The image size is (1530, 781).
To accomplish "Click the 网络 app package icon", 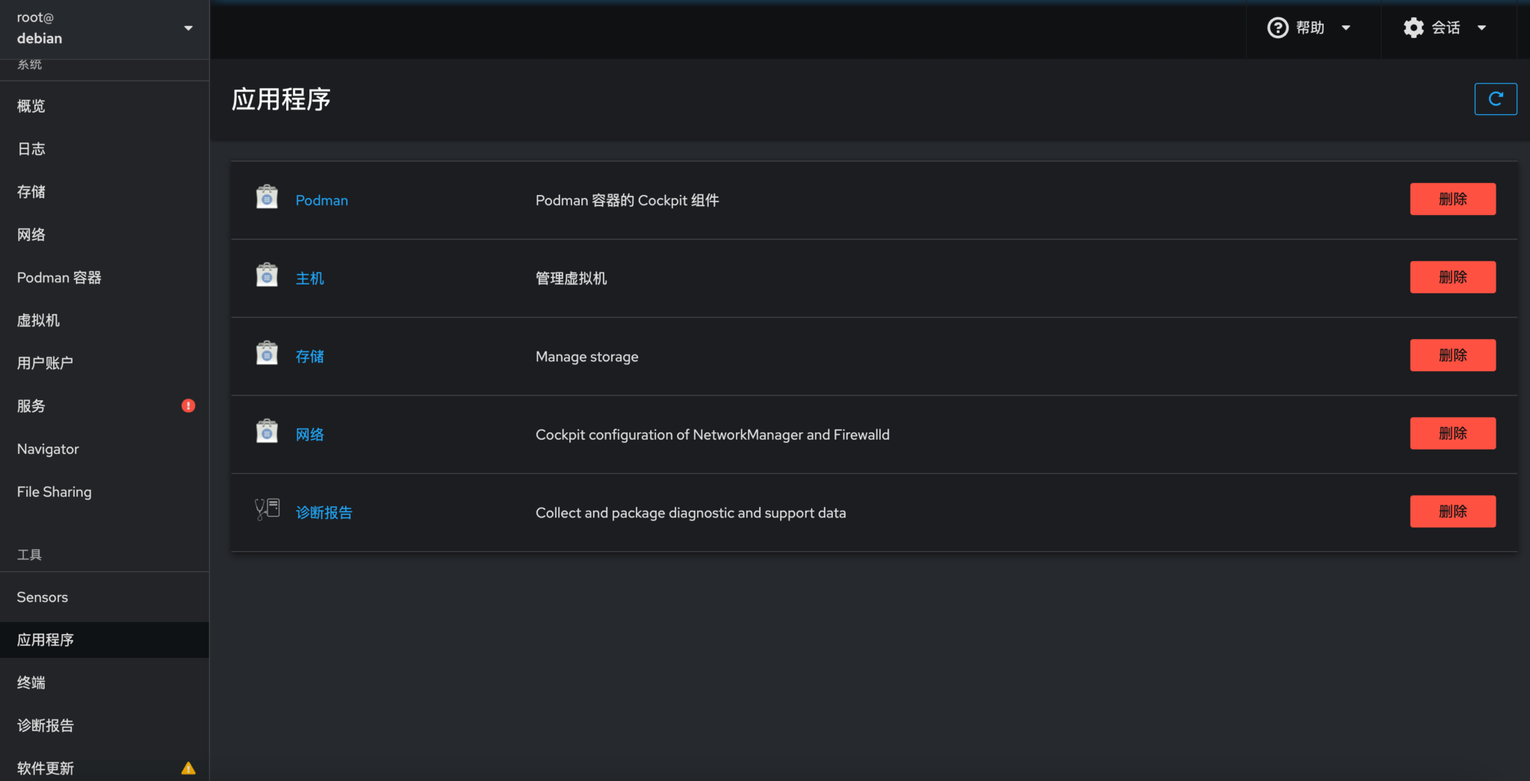I will tap(267, 432).
